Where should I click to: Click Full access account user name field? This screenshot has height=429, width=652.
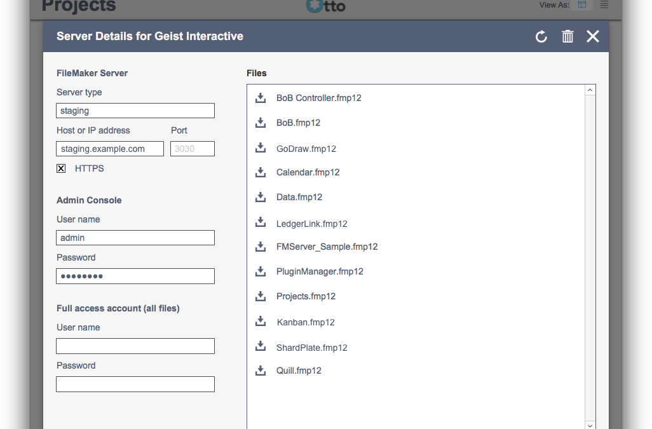[135, 346]
